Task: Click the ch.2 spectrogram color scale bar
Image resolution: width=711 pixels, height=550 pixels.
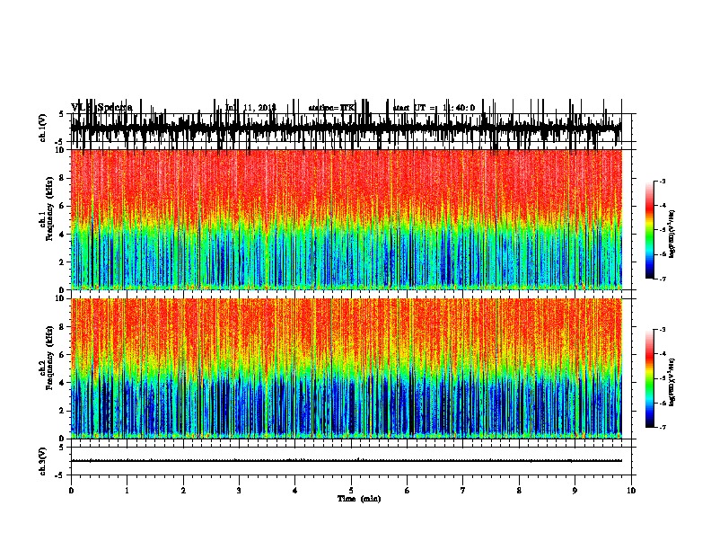Action: tap(649, 378)
